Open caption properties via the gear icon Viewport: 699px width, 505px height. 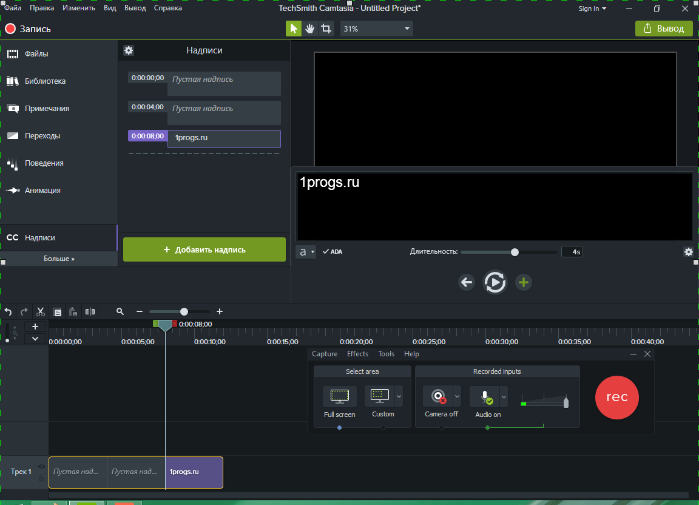[129, 50]
